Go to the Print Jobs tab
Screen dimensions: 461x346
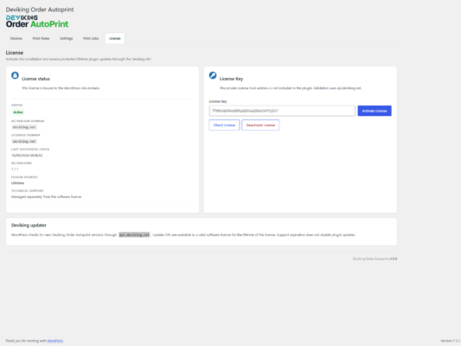(x=91, y=39)
